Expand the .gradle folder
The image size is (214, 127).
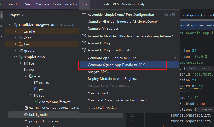15,31
